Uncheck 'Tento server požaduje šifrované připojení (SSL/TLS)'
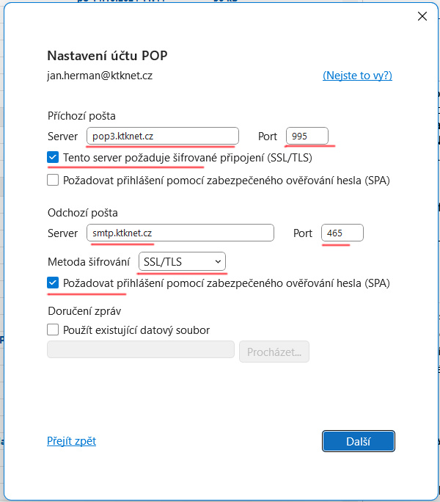This screenshot has height=502, width=440. [53, 157]
